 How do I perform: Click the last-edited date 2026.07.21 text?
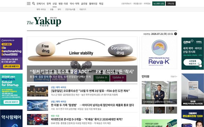click(157, 34)
